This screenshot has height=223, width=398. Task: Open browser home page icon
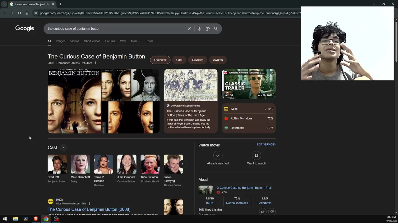point(27,13)
